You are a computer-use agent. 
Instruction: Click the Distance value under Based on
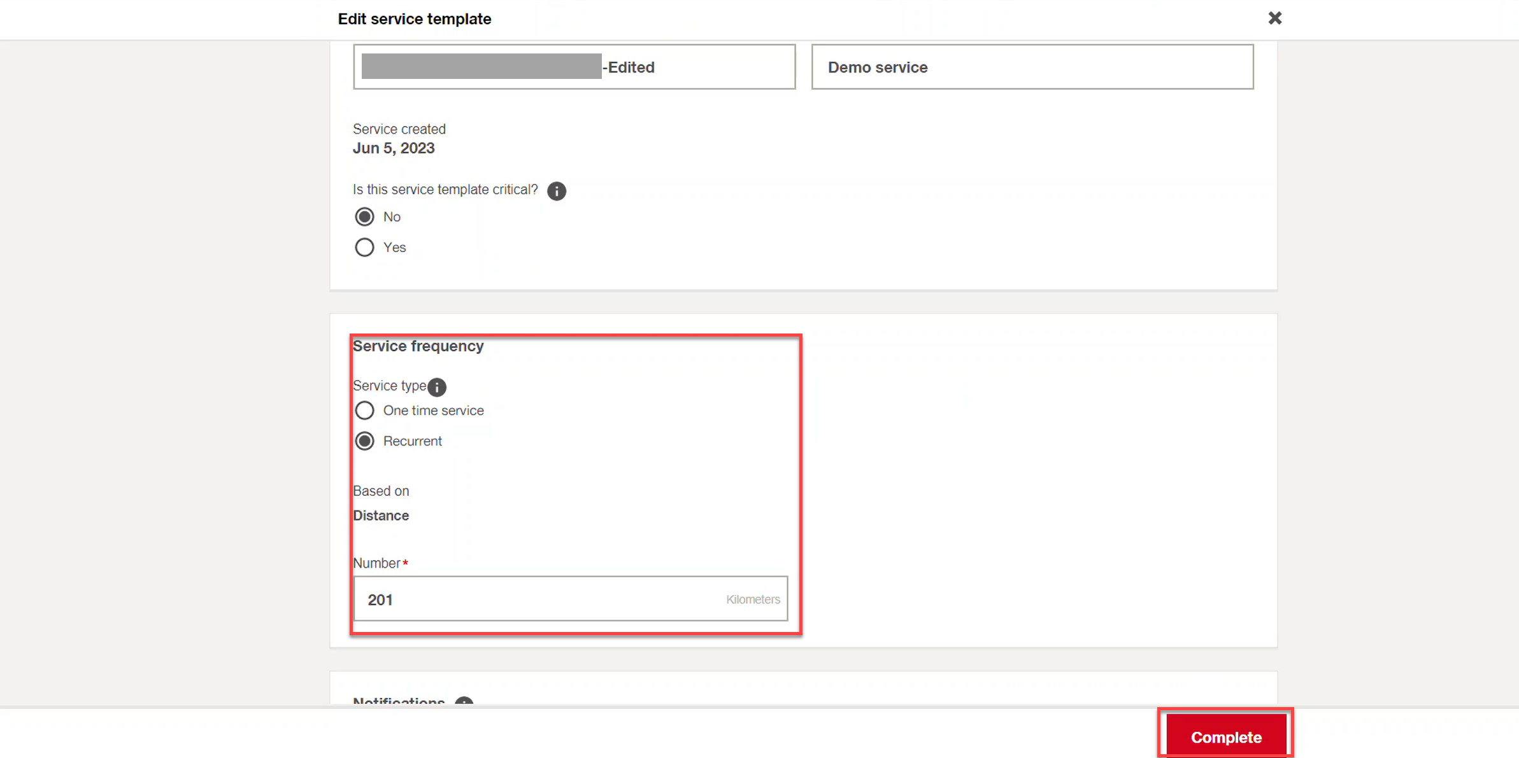(381, 516)
